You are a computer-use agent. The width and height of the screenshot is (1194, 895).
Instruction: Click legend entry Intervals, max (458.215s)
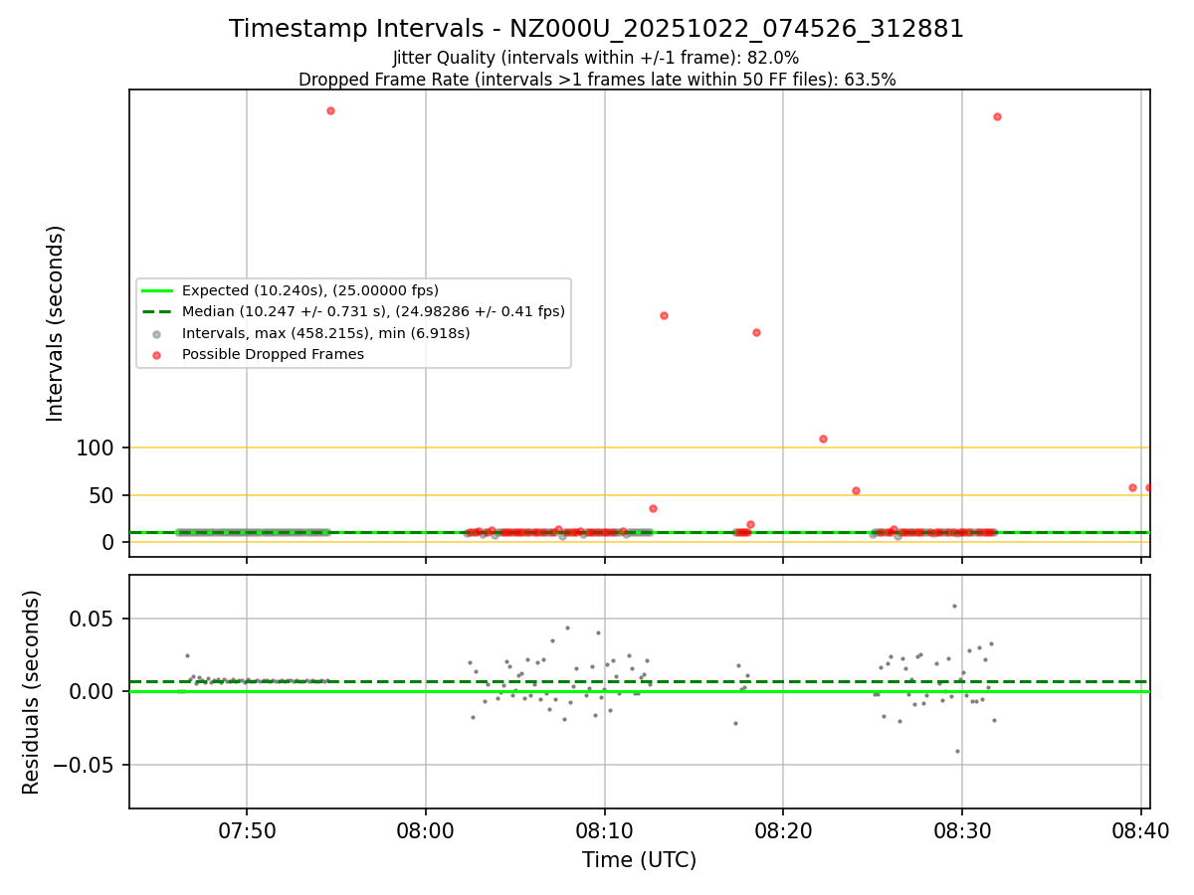[x=326, y=333]
